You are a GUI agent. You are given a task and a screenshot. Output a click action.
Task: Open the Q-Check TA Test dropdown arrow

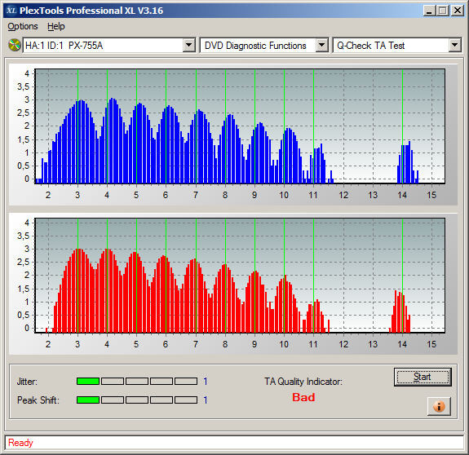coord(454,46)
